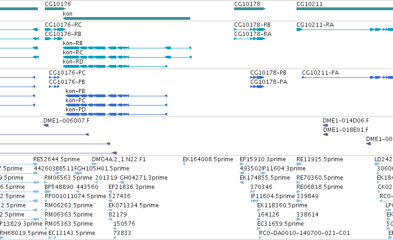Click the 73833 feature label

(x=122, y=233)
